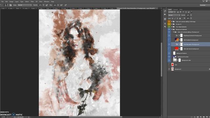
Task: Open Essentials workspace switcher
Action: (205, 5)
